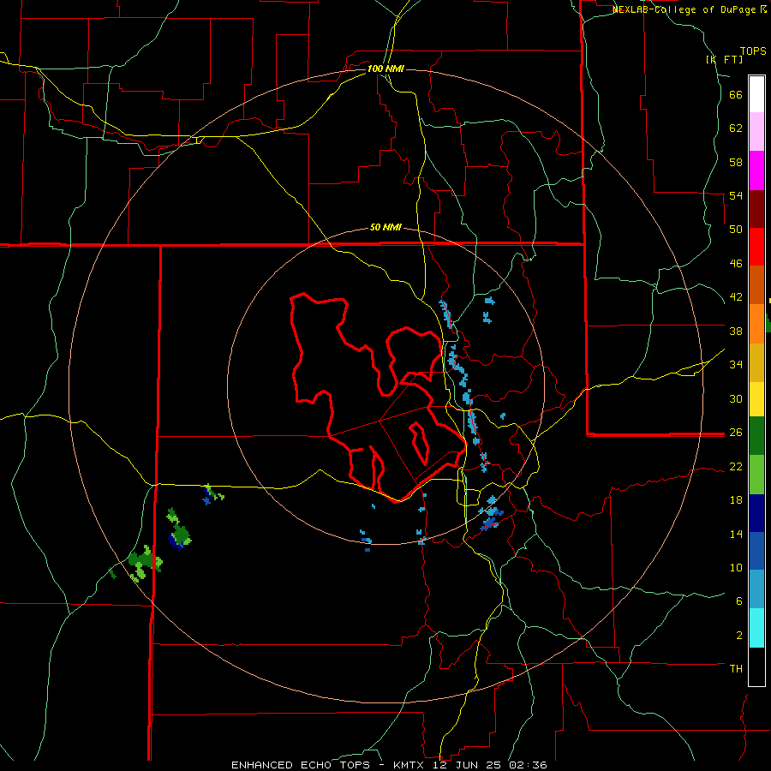Screen dimensions: 771x771
Task: Click the TOPS legend title
Action: (753, 51)
